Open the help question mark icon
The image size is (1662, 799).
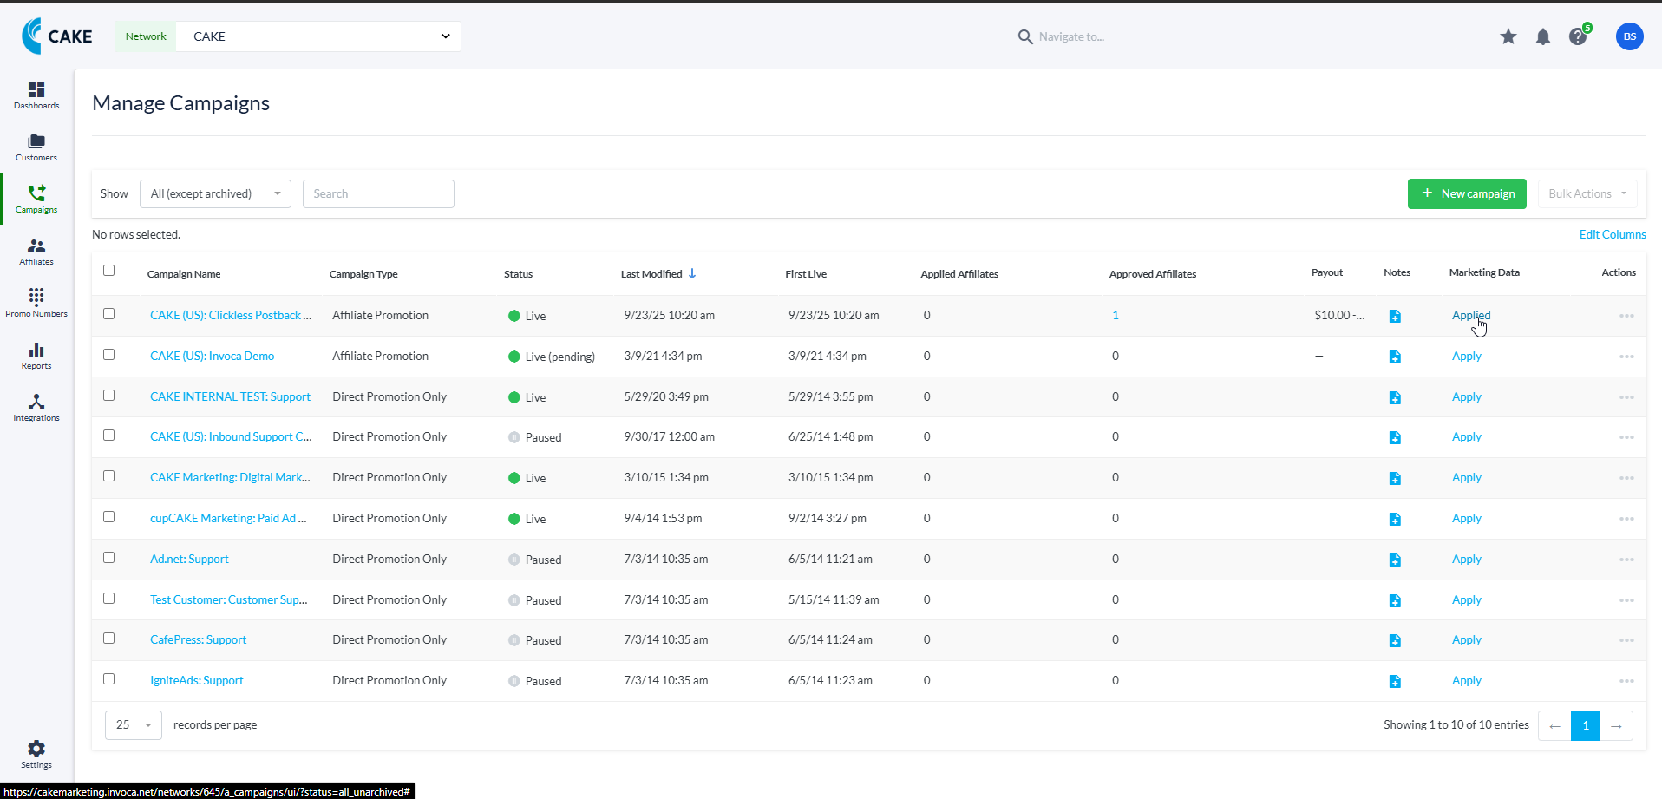pos(1578,36)
